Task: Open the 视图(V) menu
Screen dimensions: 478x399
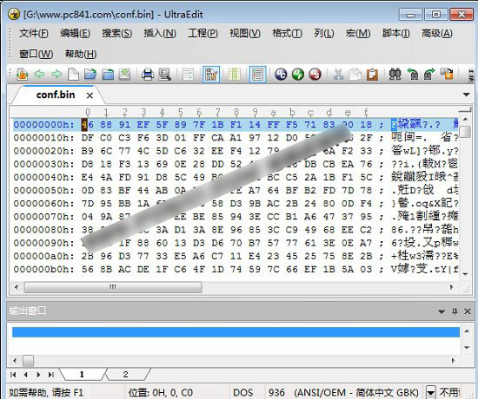Action: click(245, 33)
